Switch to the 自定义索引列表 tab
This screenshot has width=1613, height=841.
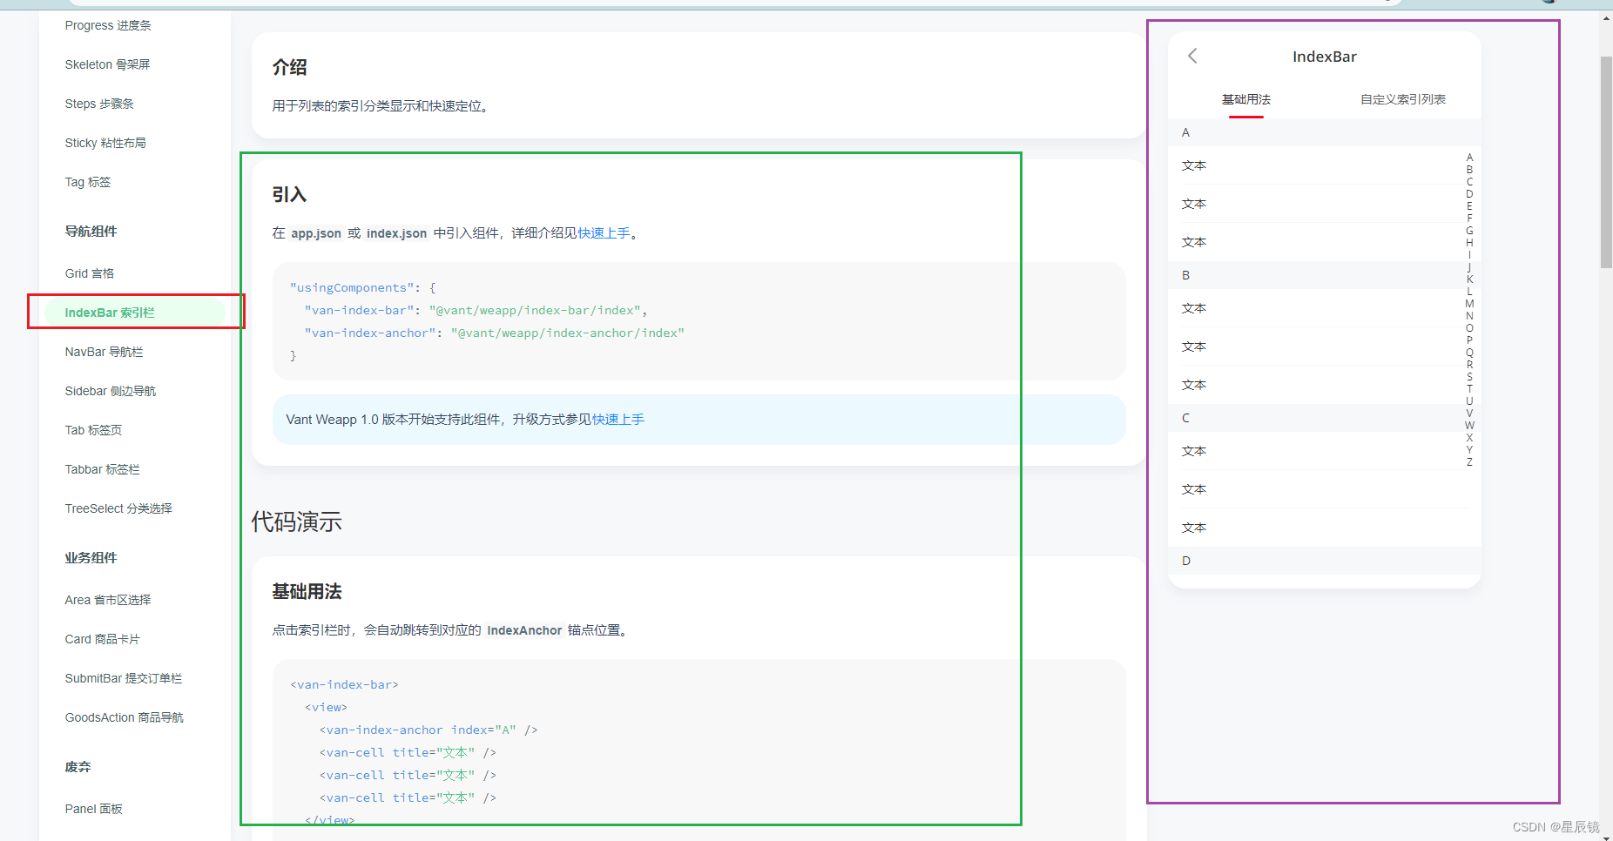(1402, 99)
